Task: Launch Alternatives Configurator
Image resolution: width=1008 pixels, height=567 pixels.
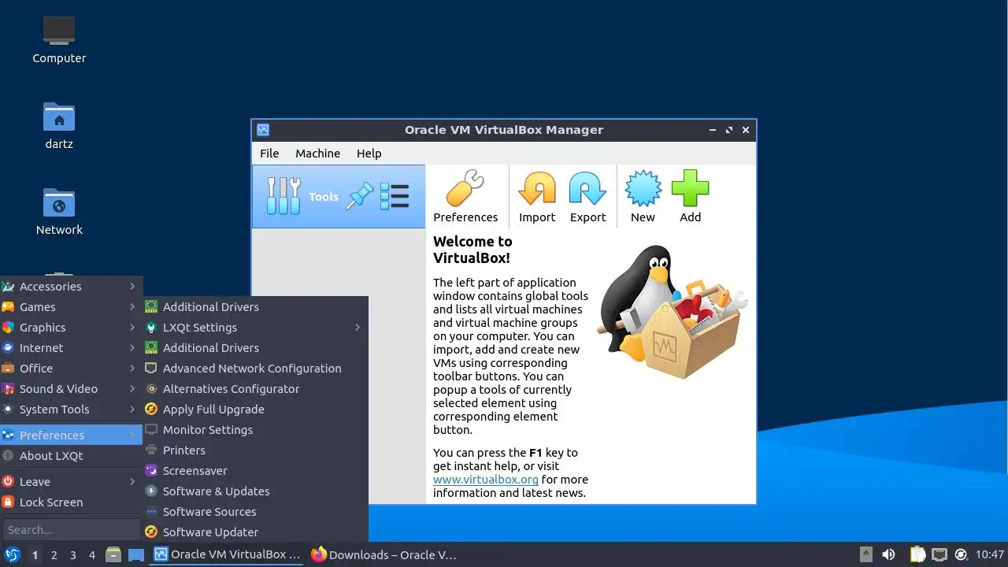Action: tap(255, 389)
